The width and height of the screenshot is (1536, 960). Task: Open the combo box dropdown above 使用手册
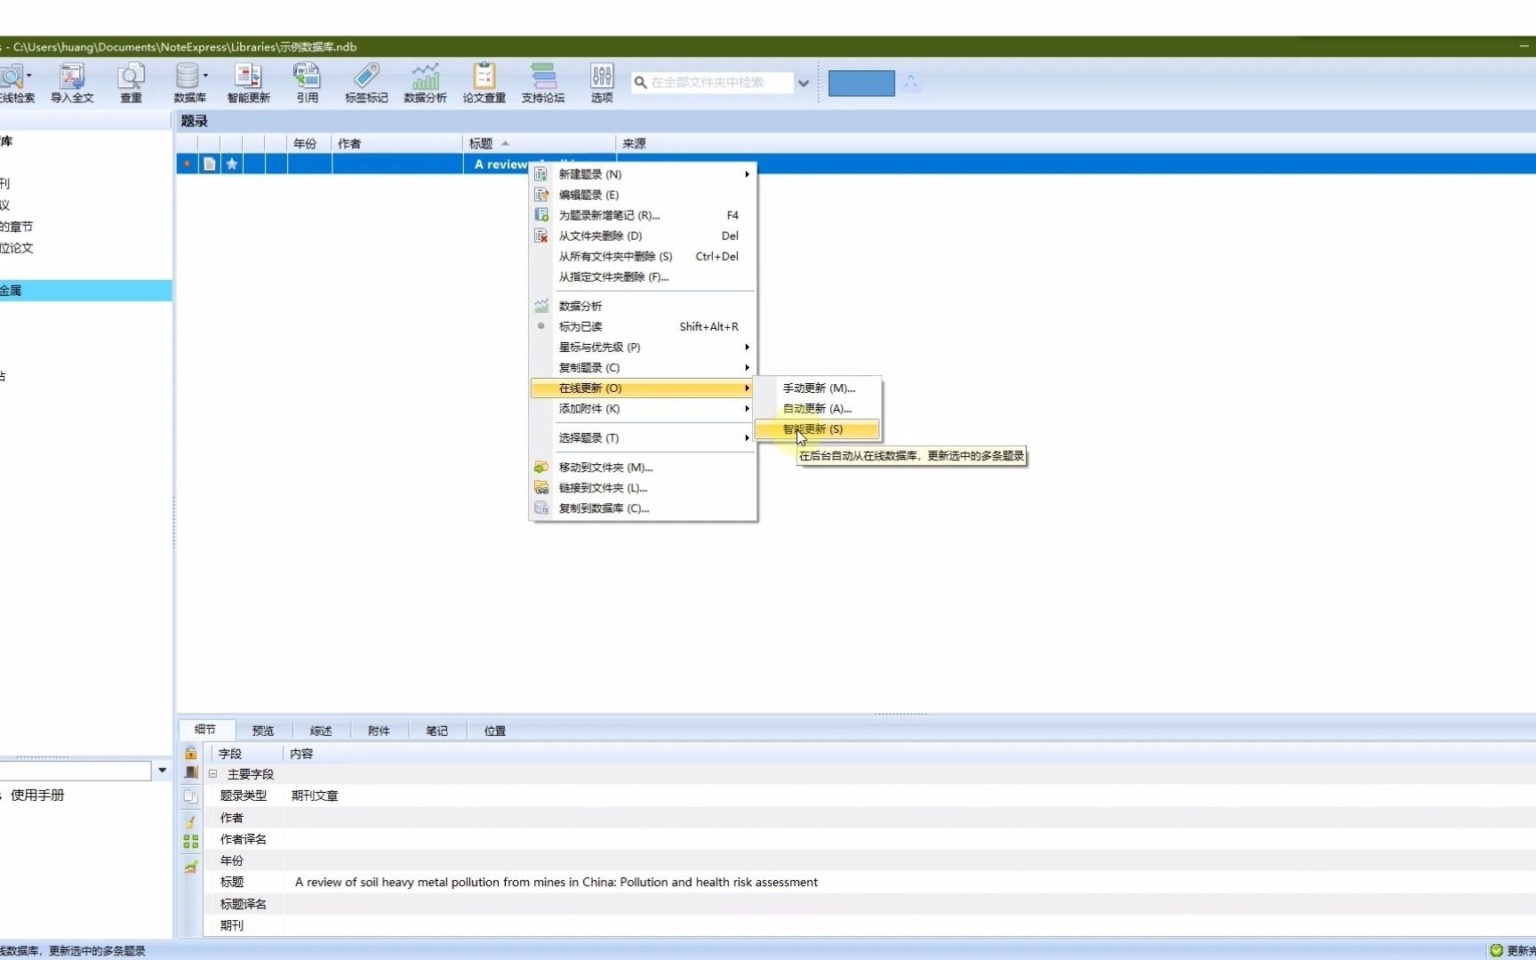coord(162,771)
